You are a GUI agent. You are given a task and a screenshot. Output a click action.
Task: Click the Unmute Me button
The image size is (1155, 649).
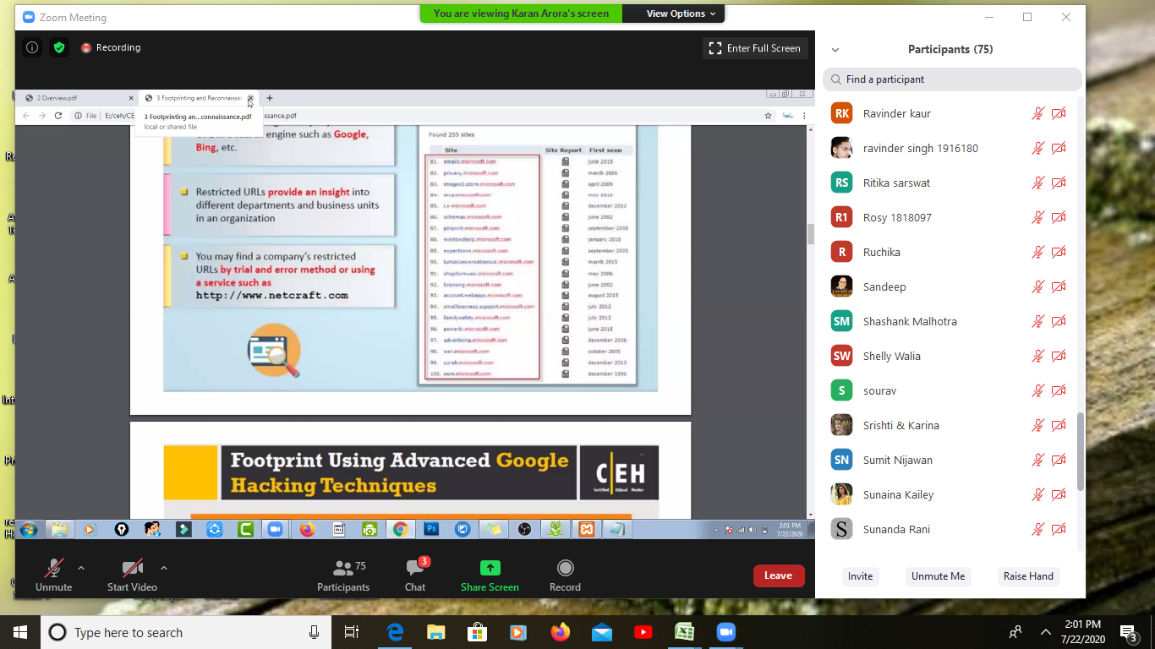coord(938,576)
